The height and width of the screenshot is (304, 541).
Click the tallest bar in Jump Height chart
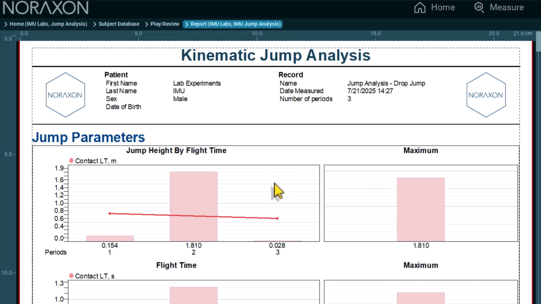[x=194, y=205]
